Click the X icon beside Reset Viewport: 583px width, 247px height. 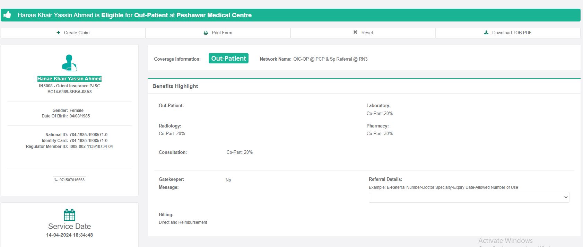tap(355, 32)
